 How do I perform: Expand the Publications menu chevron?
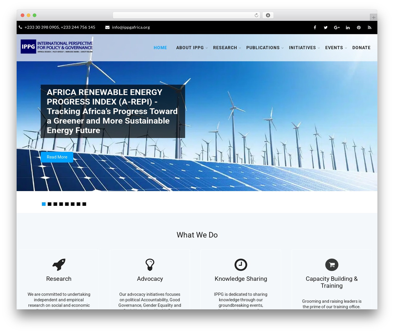point(283,48)
